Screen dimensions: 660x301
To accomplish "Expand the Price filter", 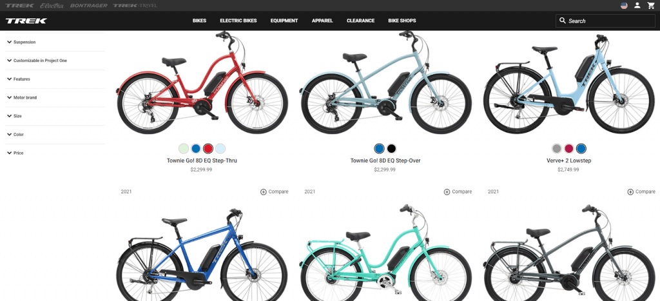I will coord(55,153).
